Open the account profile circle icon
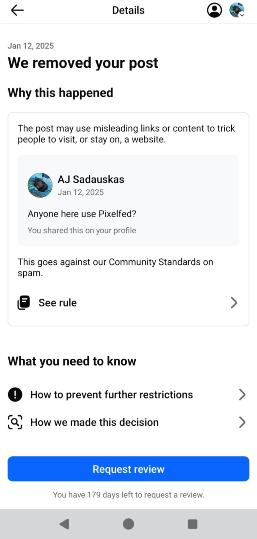Viewport: 257px width, 539px height. click(x=215, y=10)
